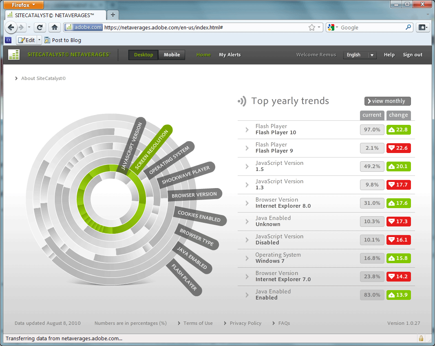Open the English language dropdown
This screenshot has width=435, height=346.
(x=360, y=55)
